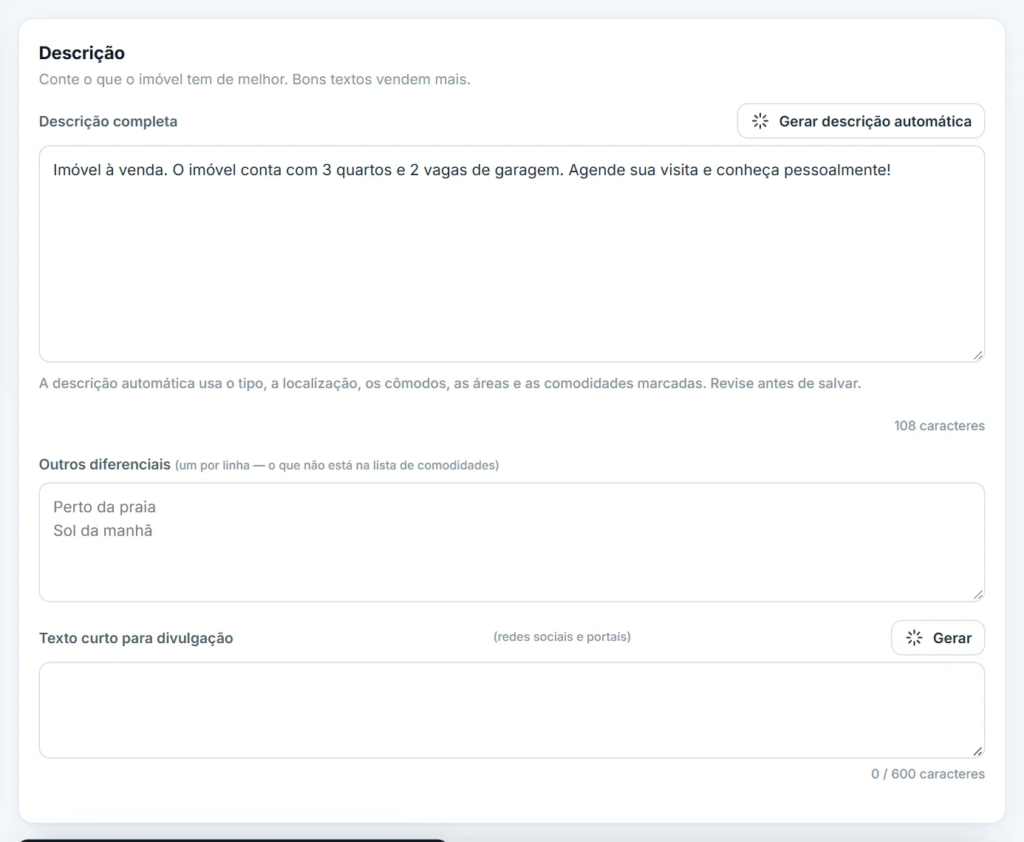Click the '0 / 600 caracteres' counter

[x=928, y=774]
